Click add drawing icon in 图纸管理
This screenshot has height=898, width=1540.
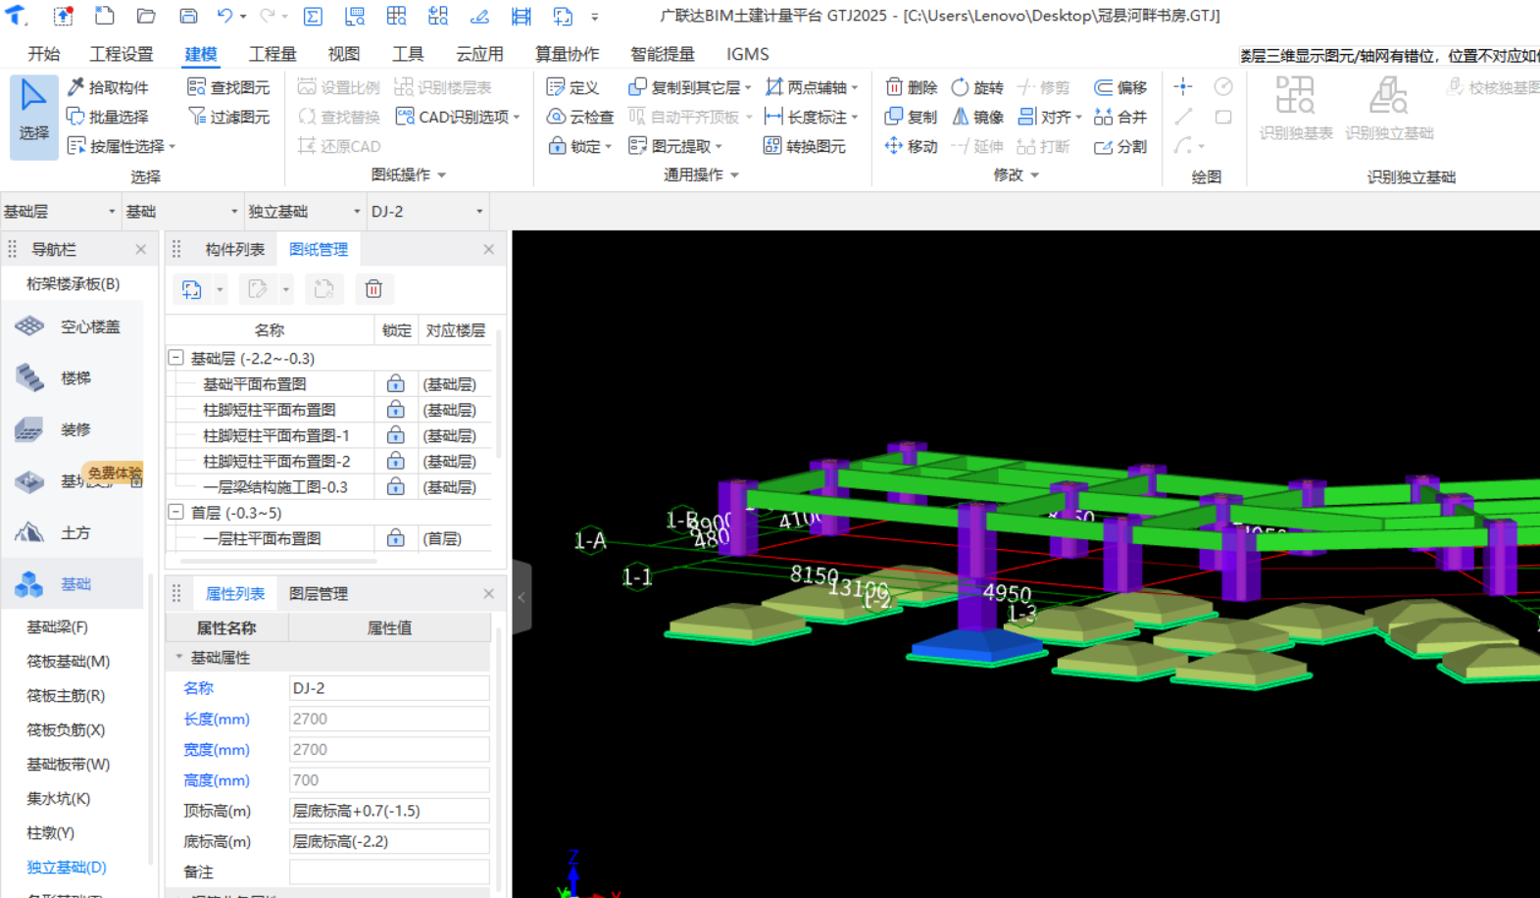[x=192, y=289]
